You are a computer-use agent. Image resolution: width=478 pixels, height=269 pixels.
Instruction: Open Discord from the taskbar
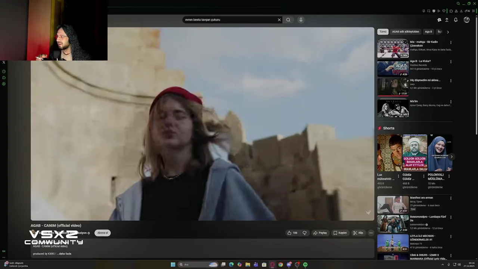tap(289, 265)
